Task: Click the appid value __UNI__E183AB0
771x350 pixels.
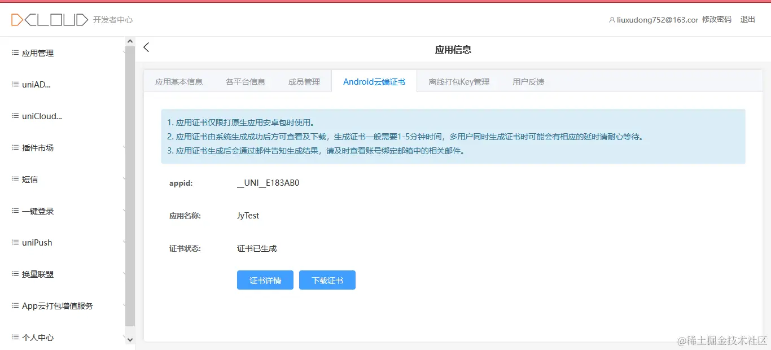Action: click(x=268, y=183)
